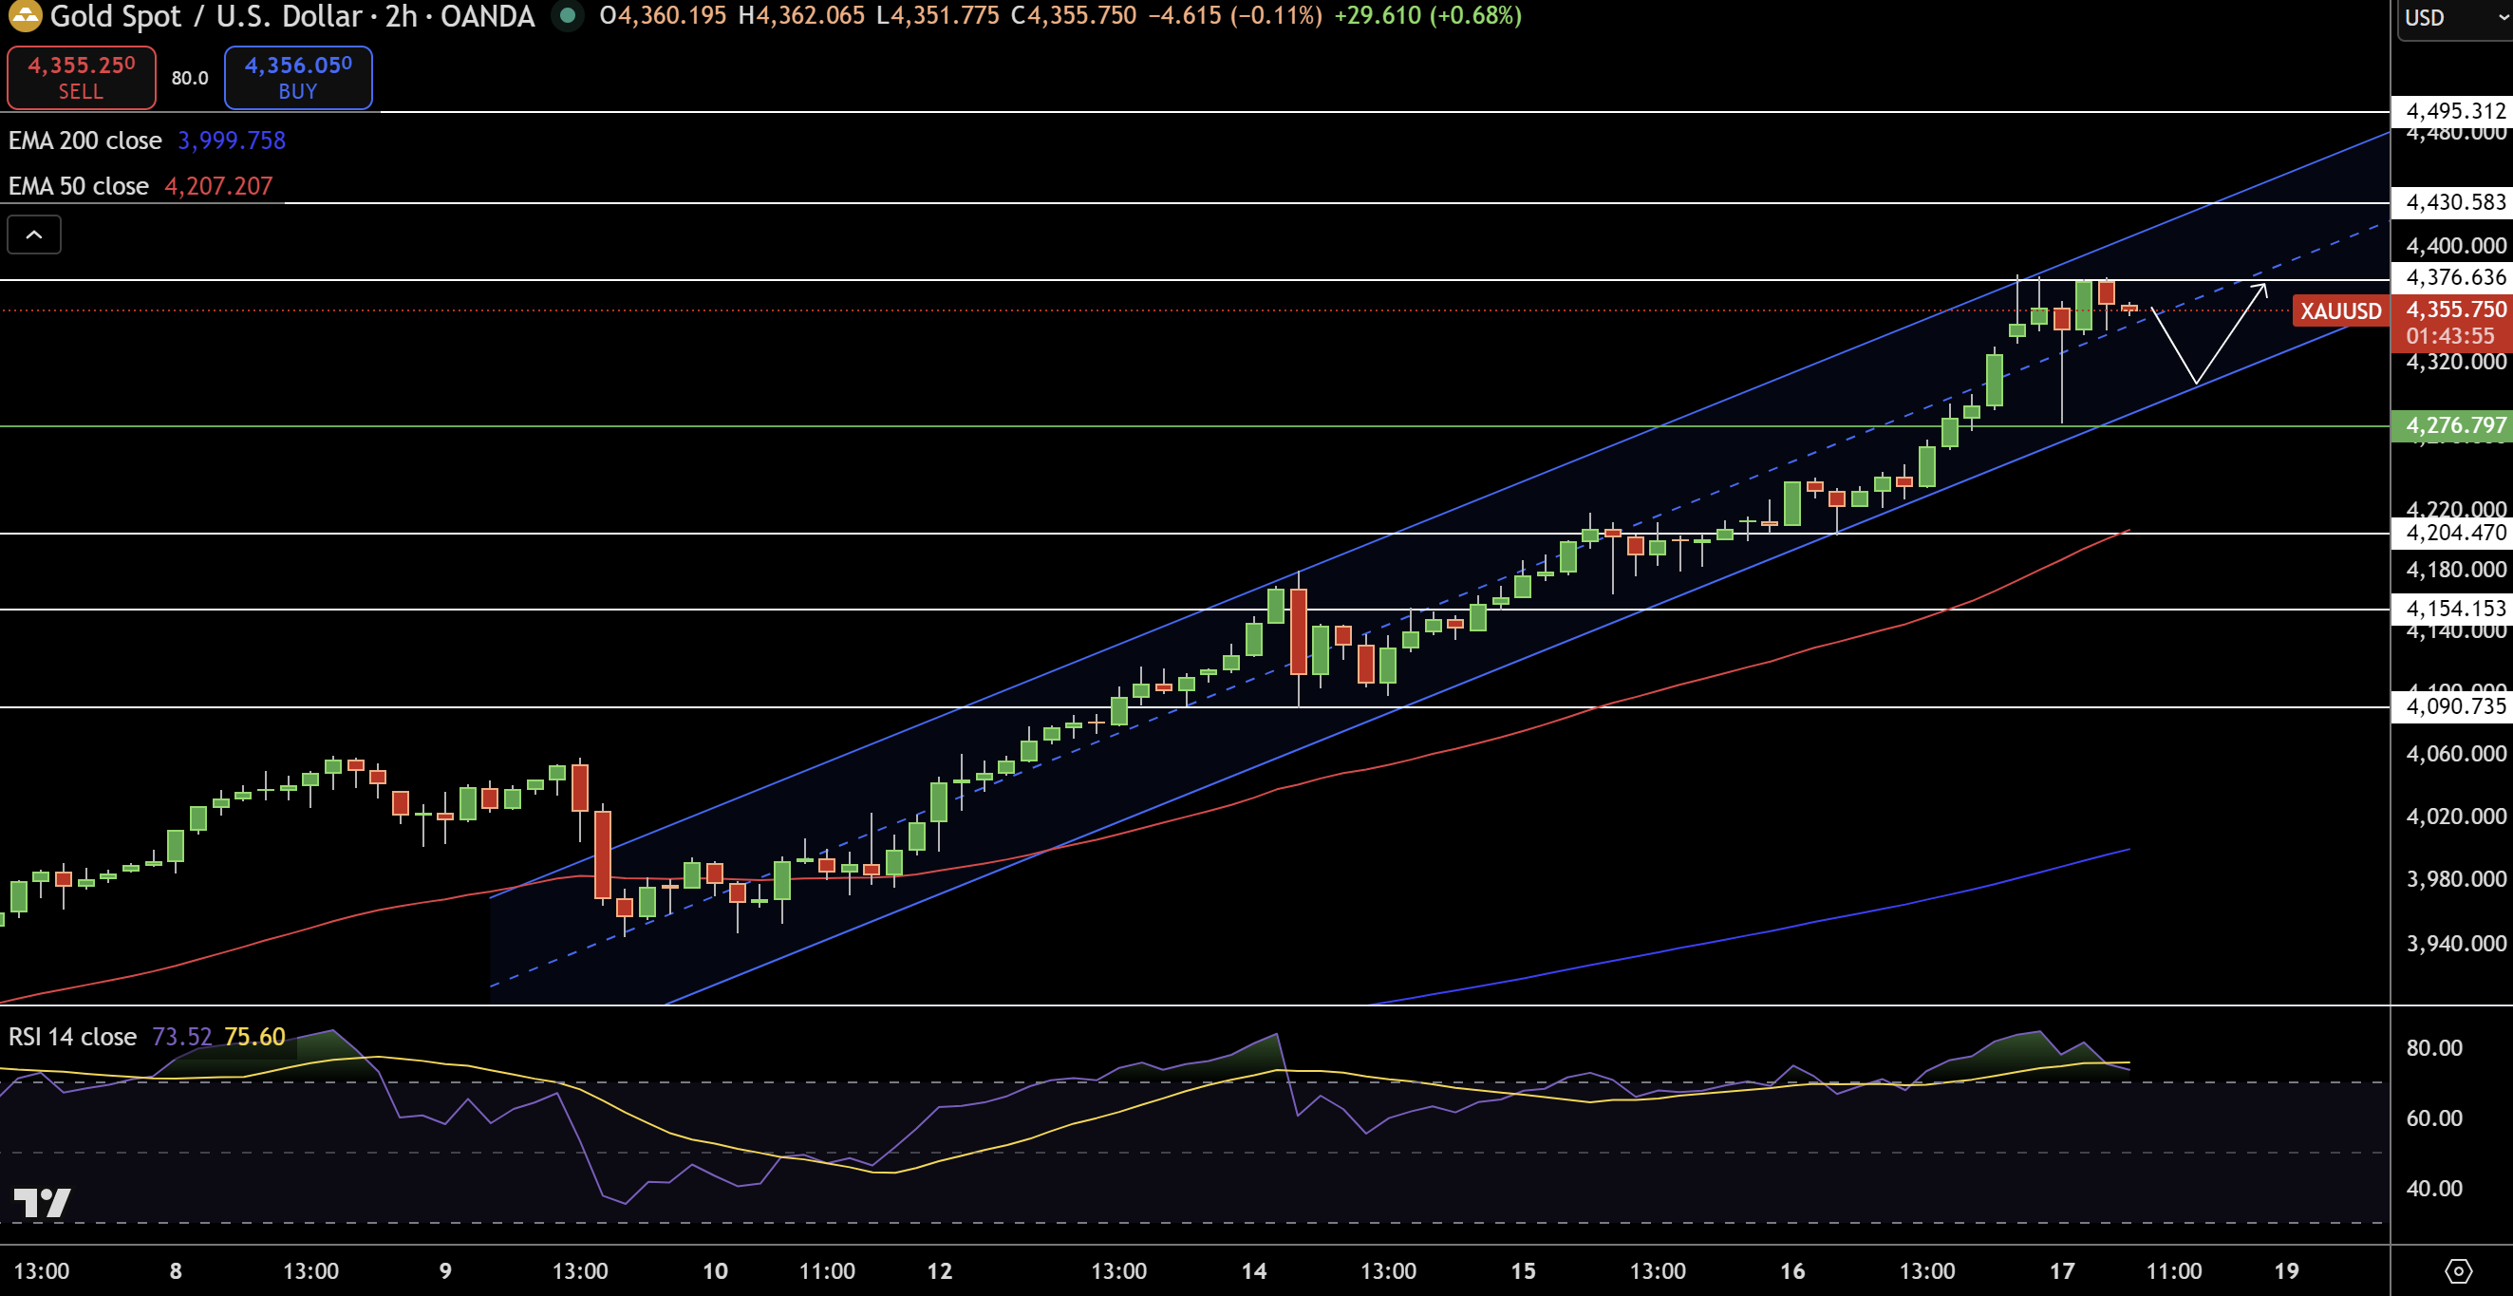The image size is (2513, 1296).
Task: Click the green market status dot
Action: (x=568, y=15)
